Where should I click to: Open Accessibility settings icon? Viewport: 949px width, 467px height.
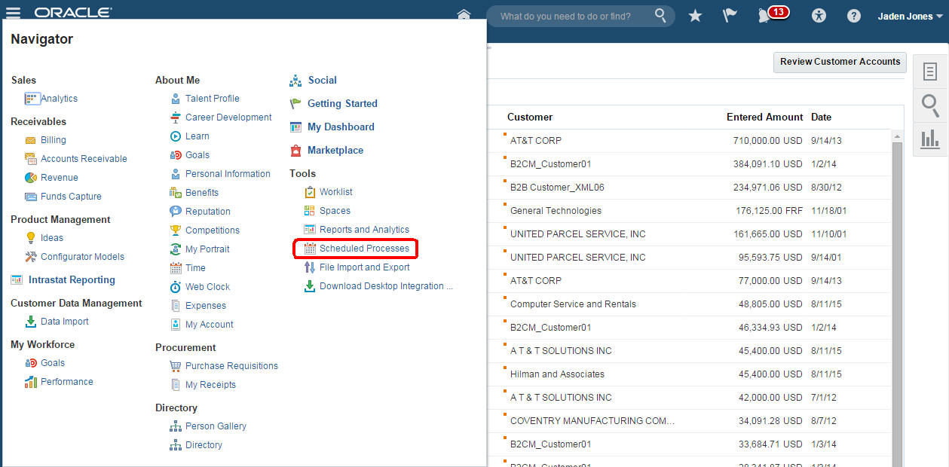819,16
